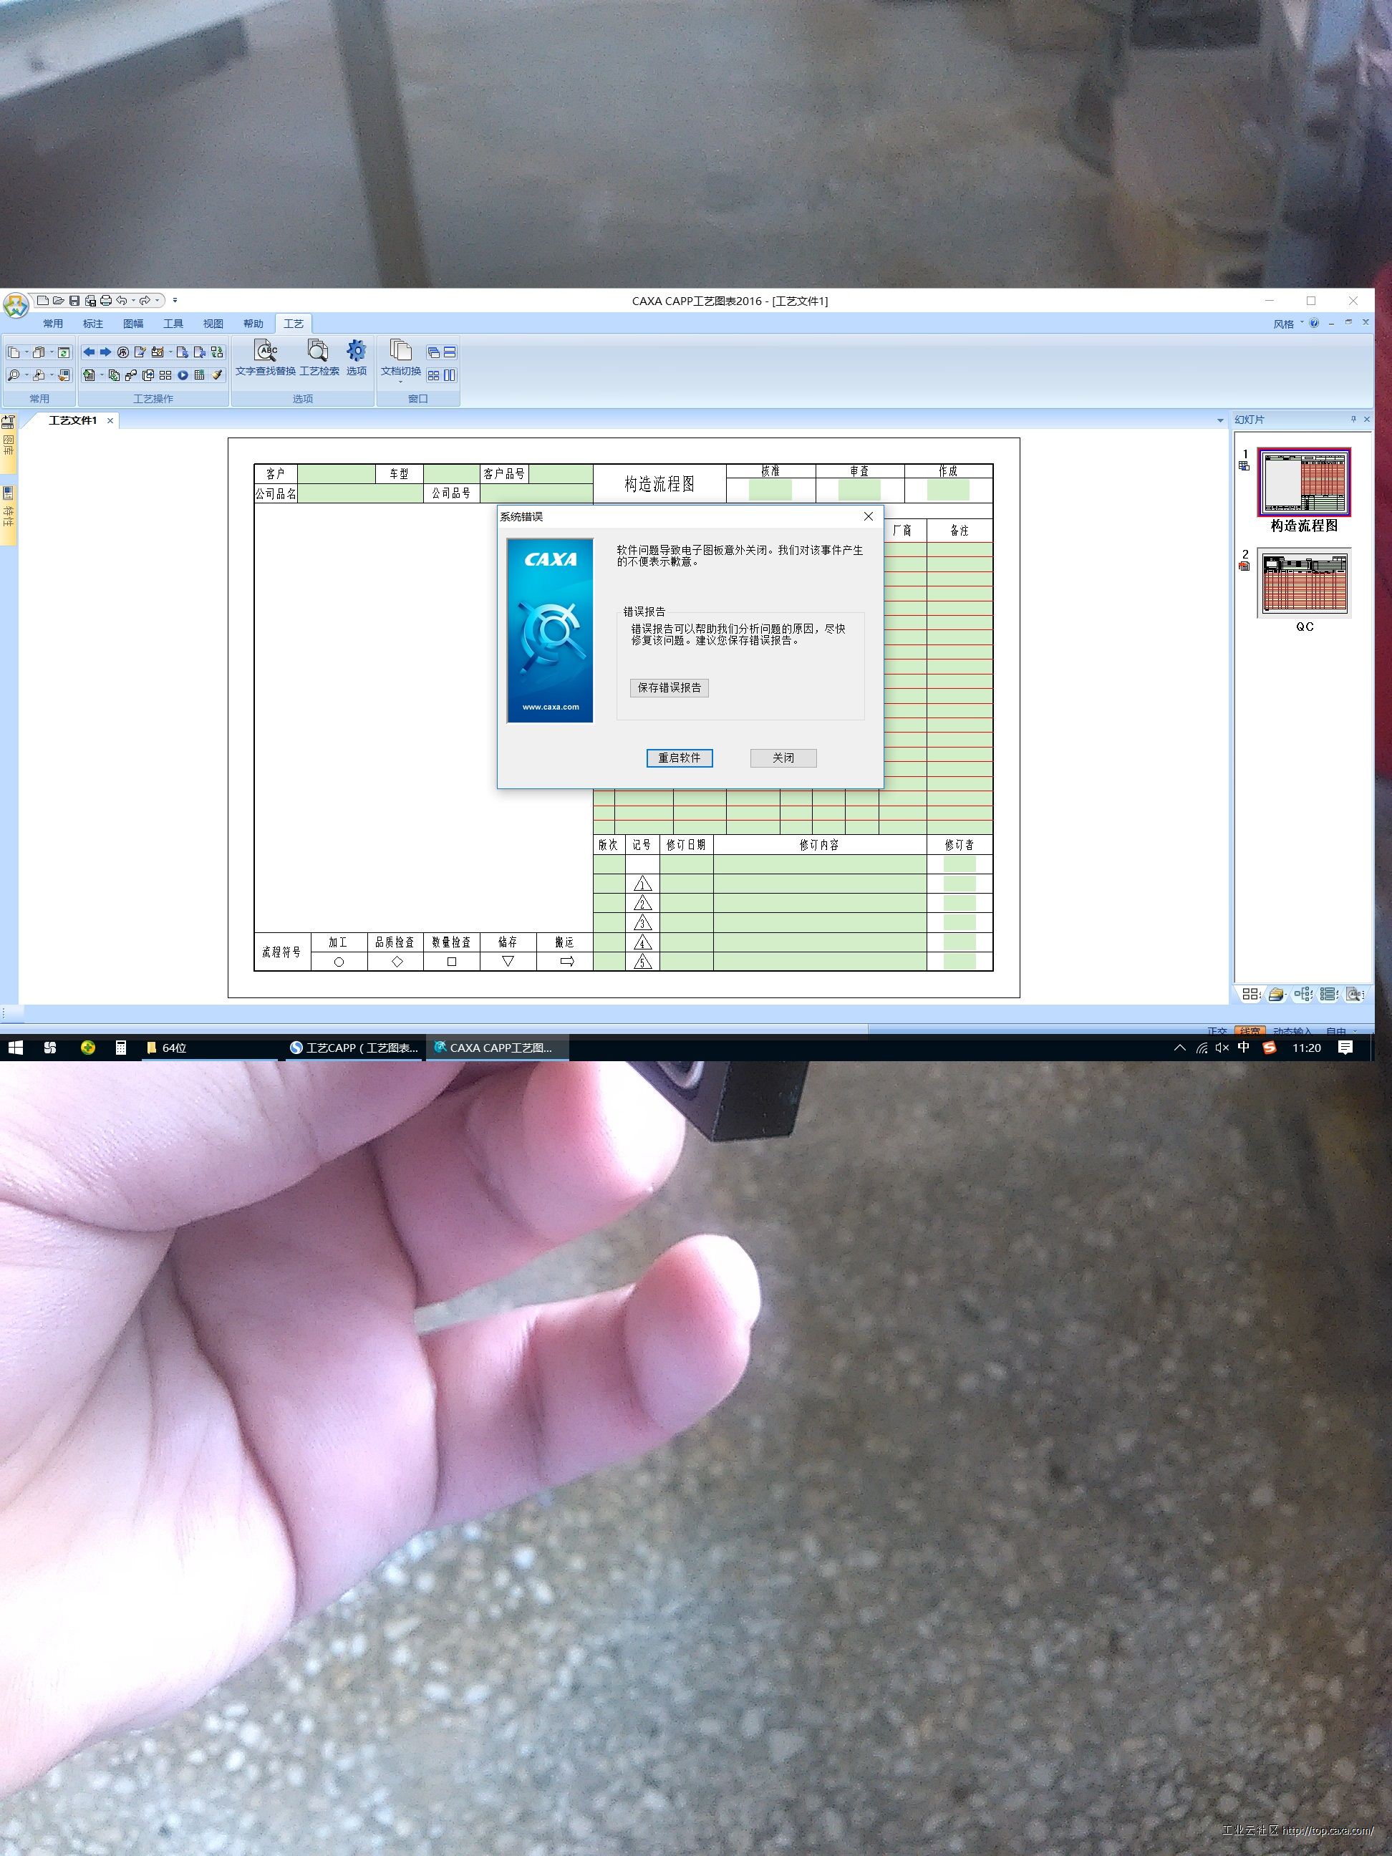Click the save disk icon in quick toolbar

(x=74, y=301)
